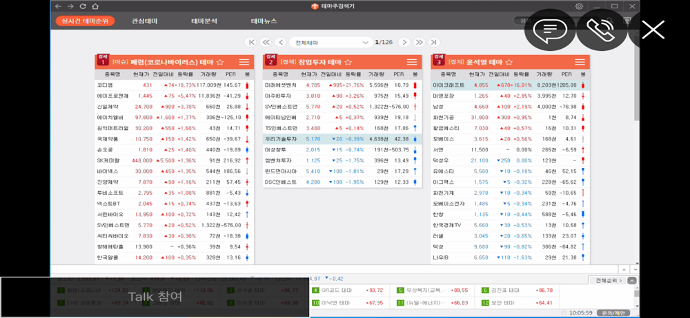690x318 pixels.
Task: Tap the phone call overlay icon
Action: pyautogui.click(x=602, y=30)
